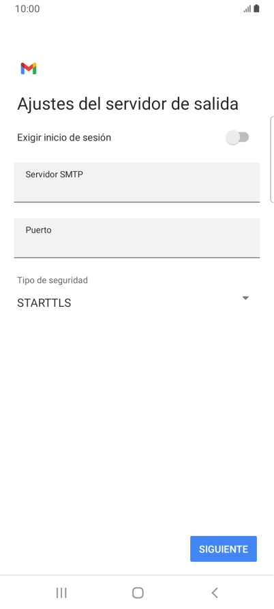The image size is (274, 609).
Task: Tap the Gmail logo icon
Action: tap(29, 68)
